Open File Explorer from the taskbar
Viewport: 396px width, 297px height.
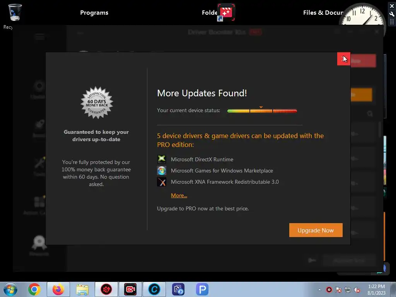coord(82,289)
